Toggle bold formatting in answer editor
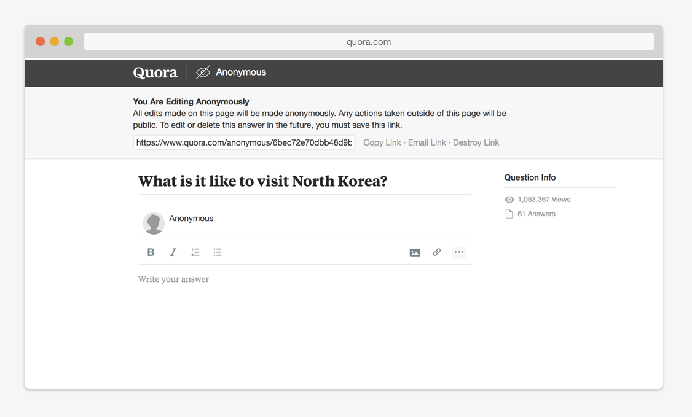The width and height of the screenshot is (692, 417). click(151, 252)
